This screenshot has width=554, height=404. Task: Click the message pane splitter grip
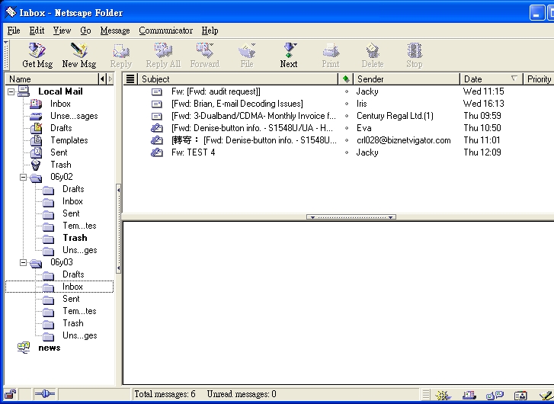click(x=351, y=217)
